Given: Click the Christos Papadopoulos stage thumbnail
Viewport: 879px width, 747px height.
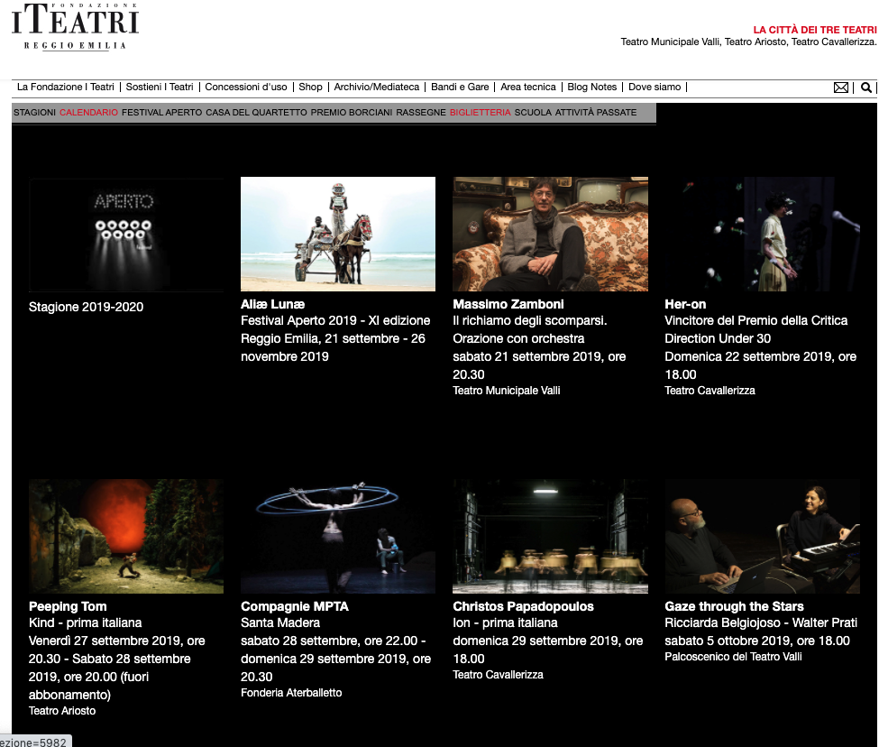Looking at the screenshot, I should click(x=551, y=536).
